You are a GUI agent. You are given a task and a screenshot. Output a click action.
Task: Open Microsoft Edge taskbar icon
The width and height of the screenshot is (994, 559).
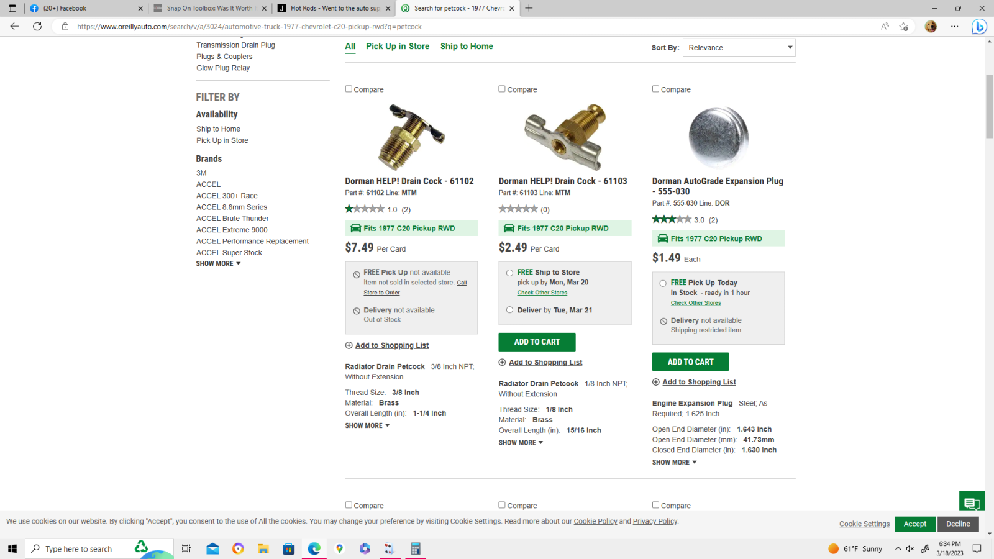[314, 548]
